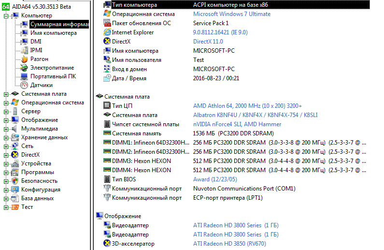Expand the Хранение данных tree node

tap(6, 138)
